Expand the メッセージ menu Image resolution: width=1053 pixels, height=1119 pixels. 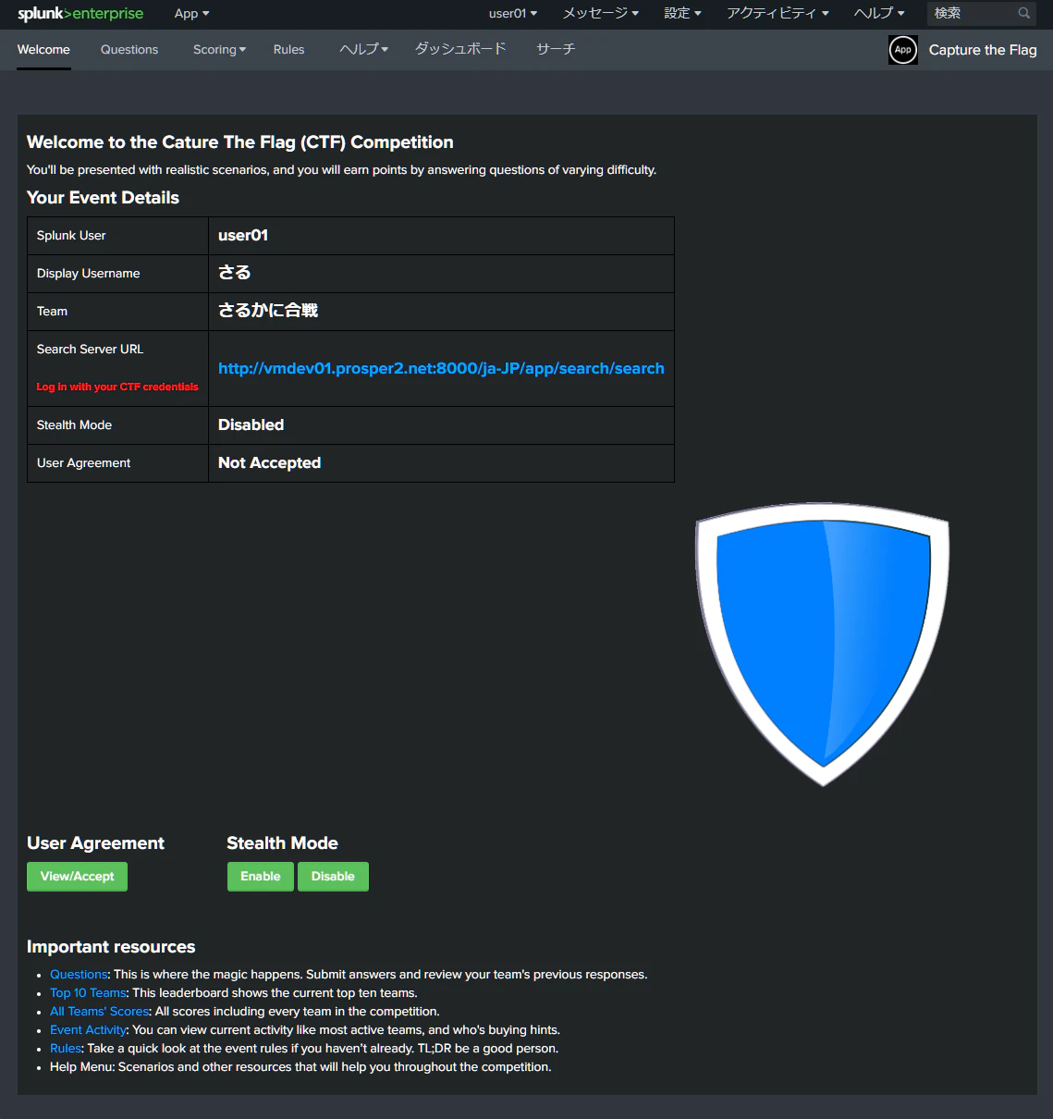point(601,14)
